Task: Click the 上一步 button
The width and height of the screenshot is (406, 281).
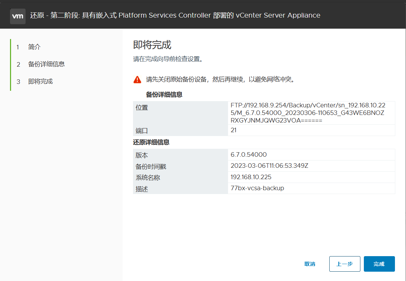Action: (x=344, y=264)
